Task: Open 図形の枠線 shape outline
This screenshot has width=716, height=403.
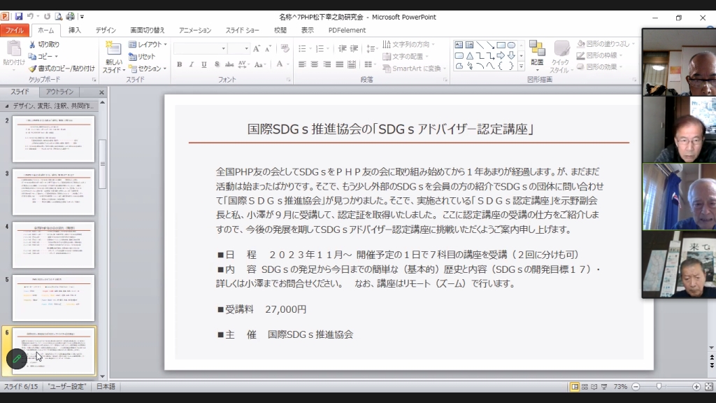Action: tap(599, 55)
